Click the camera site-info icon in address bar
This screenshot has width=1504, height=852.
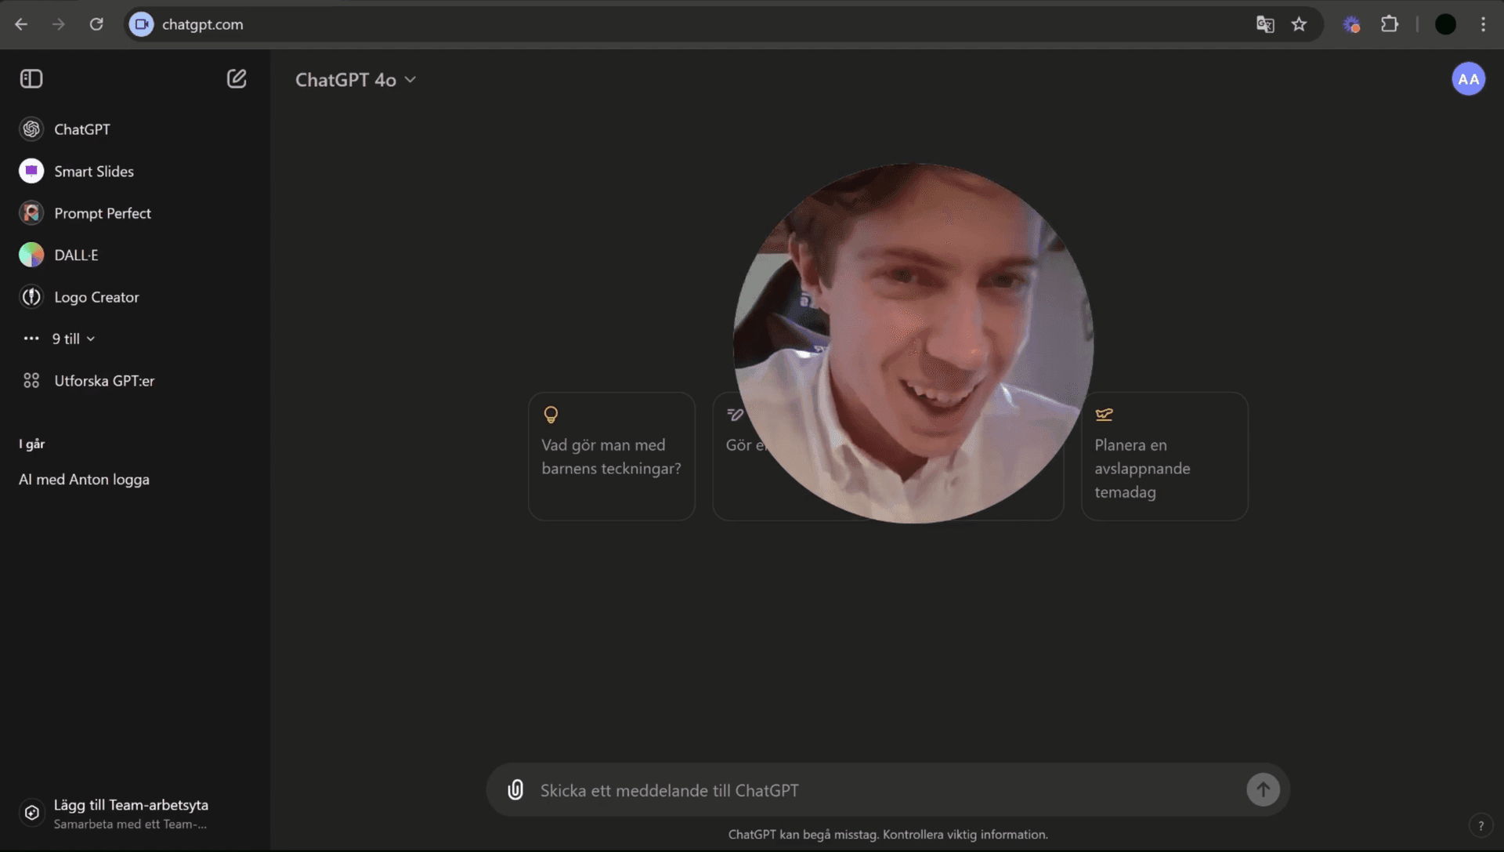click(141, 24)
